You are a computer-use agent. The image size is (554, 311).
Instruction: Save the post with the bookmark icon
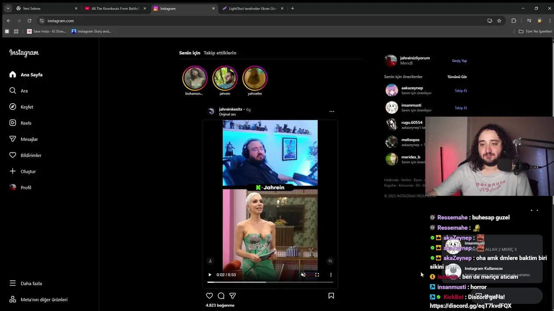(x=331, y=296)
